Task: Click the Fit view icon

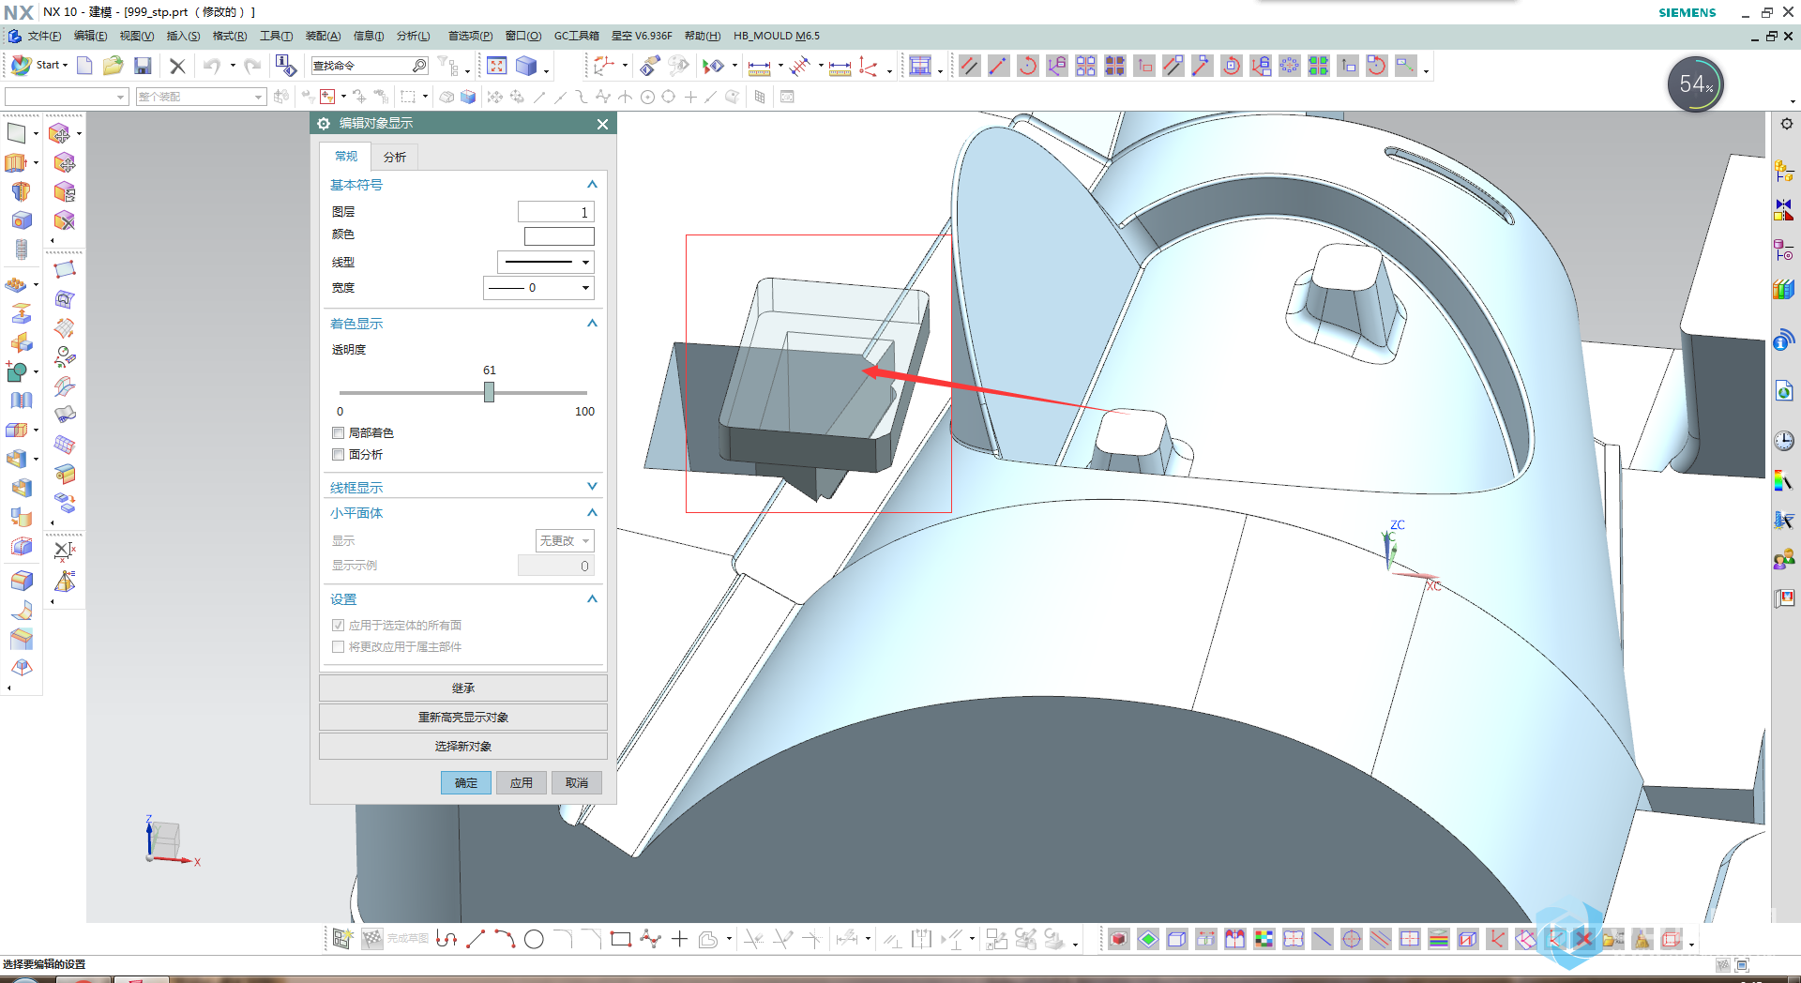Action: [497, 66]
